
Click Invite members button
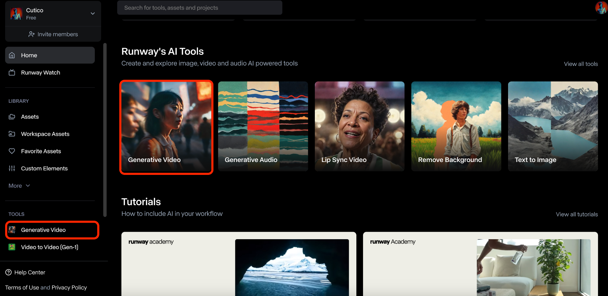[53, 34]
